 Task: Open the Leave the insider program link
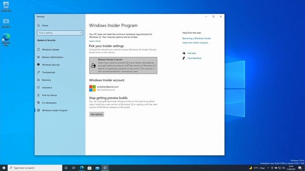tap(195, 43)
